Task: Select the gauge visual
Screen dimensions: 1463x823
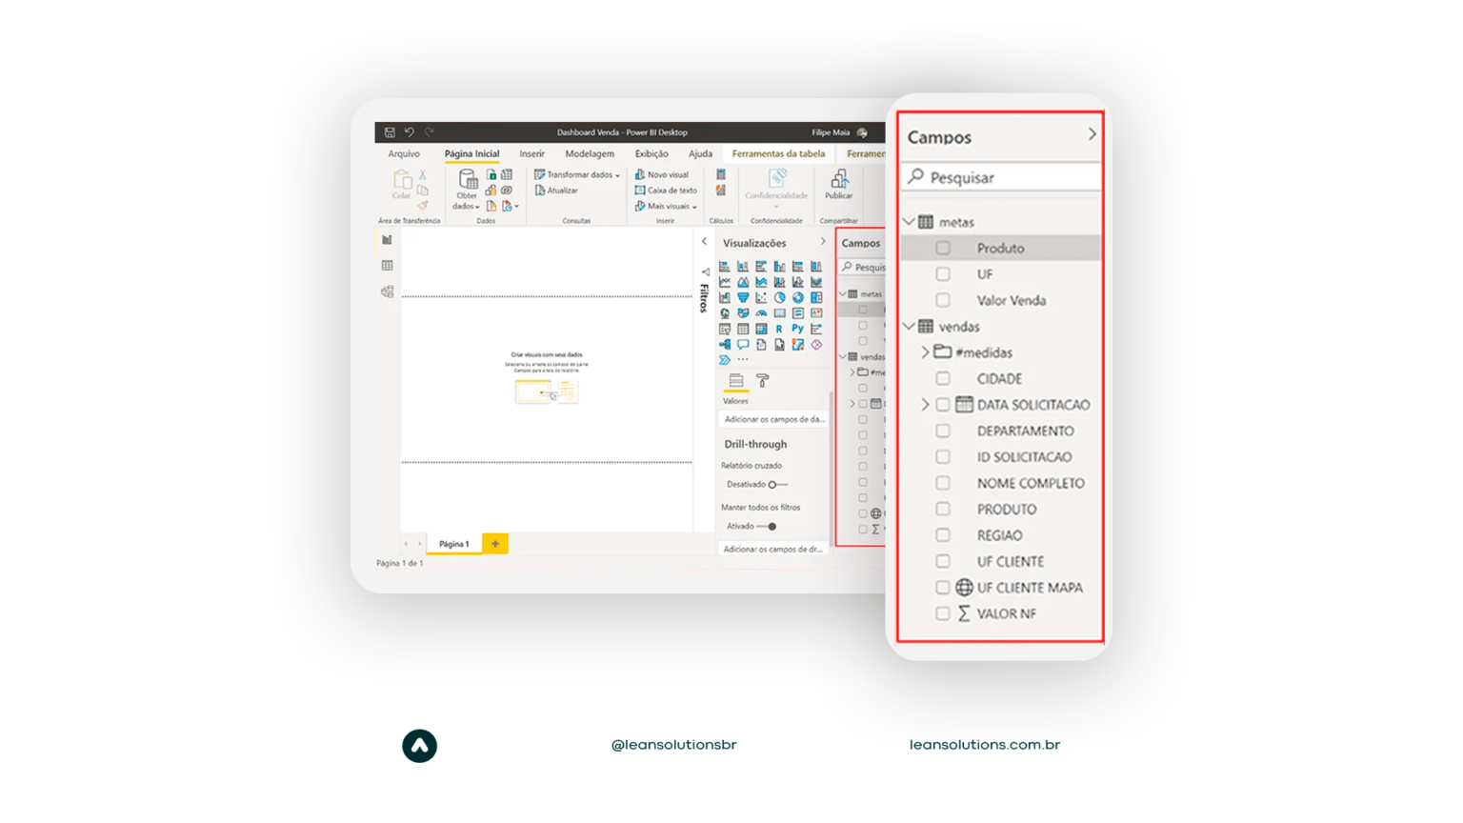Action: [x=761, y=313]
